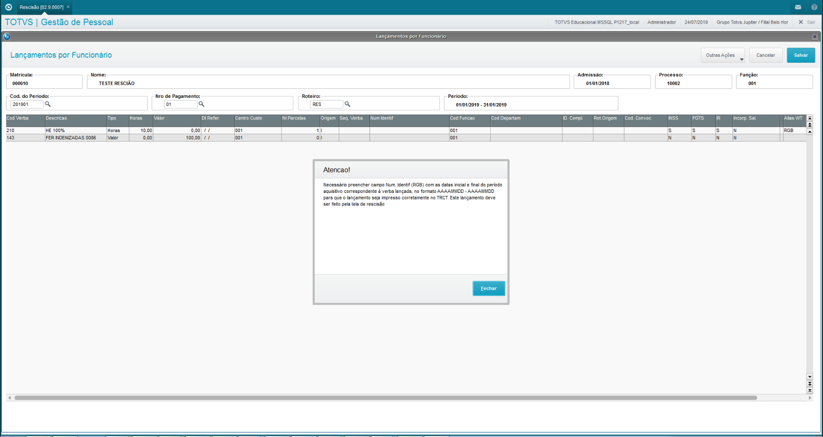Image resolution: width=823 pixels, height=437 pixels.
Task: Click the Admissão field 01/01/2018
Action: tap(612, 83)
